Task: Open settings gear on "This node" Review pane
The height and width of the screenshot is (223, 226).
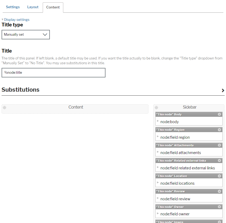Action: point(219,191)
